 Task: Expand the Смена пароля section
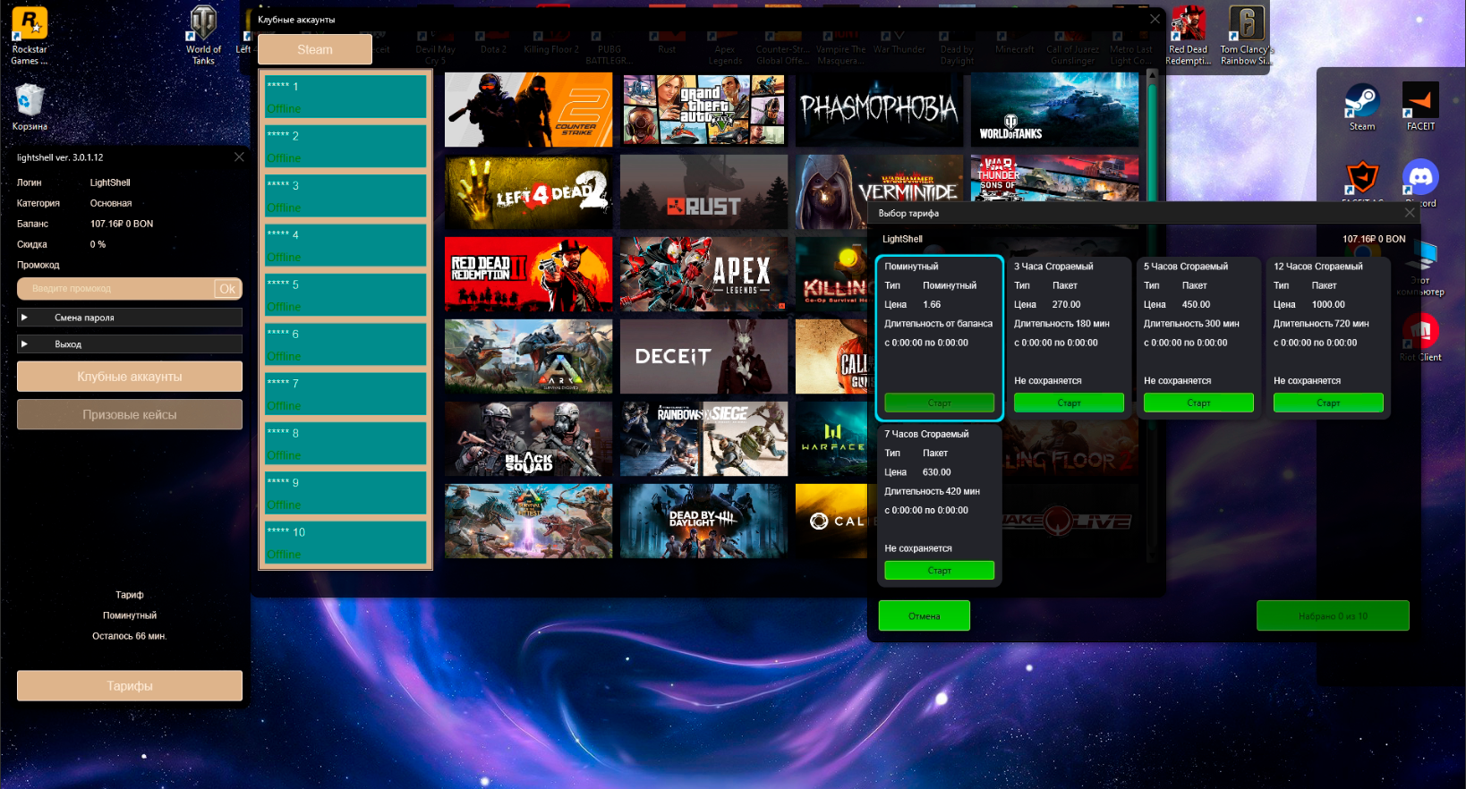point(129,318)
